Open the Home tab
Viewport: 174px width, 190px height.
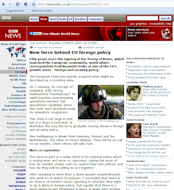[34, 19]
